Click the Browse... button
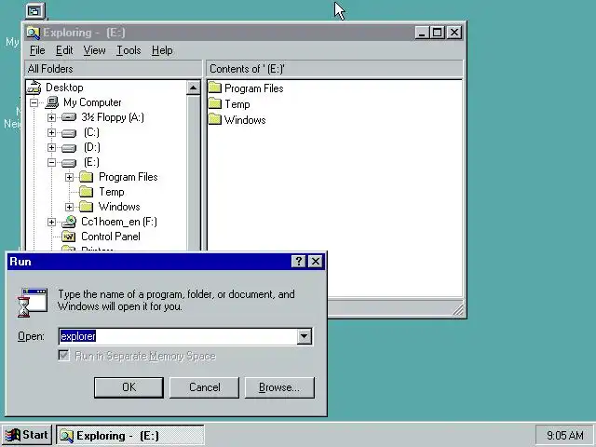Image resolution: width=596 pixels, height=447 pixels. coord(279,387)
